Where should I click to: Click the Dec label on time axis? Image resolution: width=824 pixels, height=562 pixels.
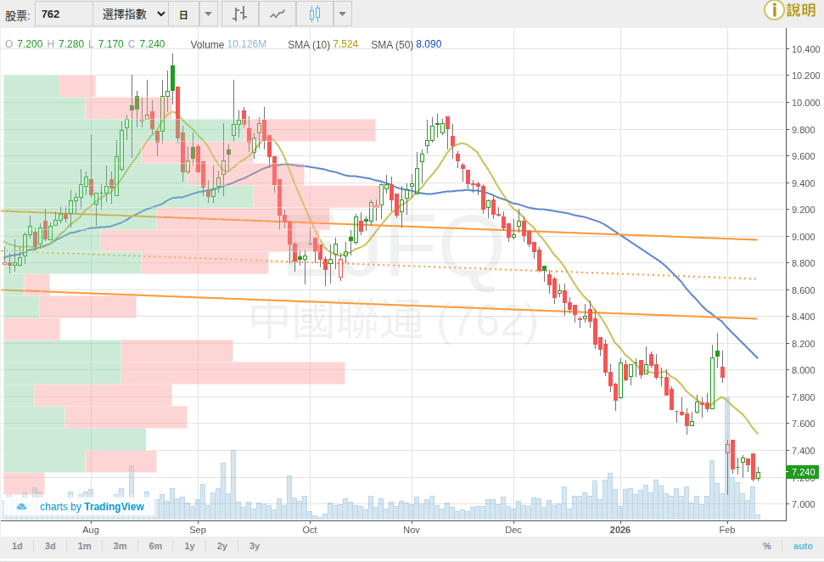[513, 530]
